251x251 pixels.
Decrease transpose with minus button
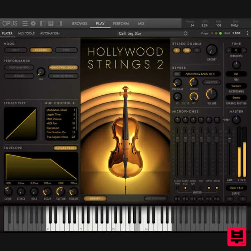click(229, 51)
